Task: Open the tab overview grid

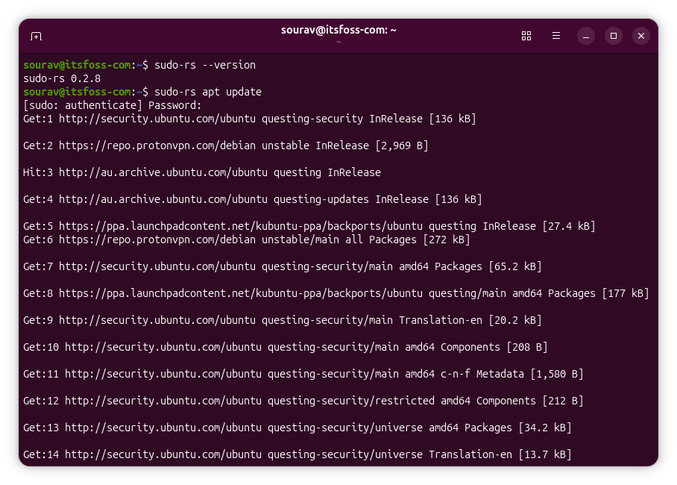Action: 526,36
